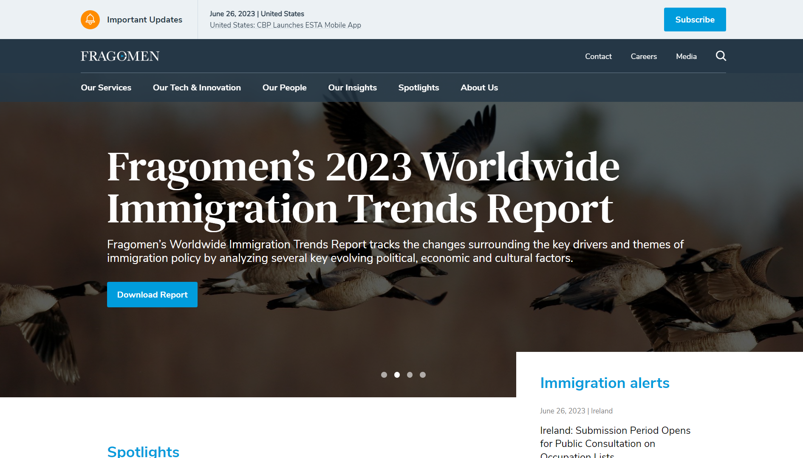Select the fourth carousel slide dot
Screen dimensions: 803x458
pos(423,375)
